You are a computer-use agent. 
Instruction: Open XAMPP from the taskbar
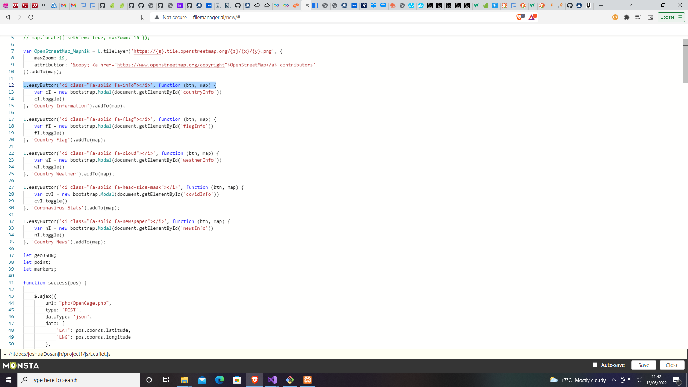pos(307,380)
